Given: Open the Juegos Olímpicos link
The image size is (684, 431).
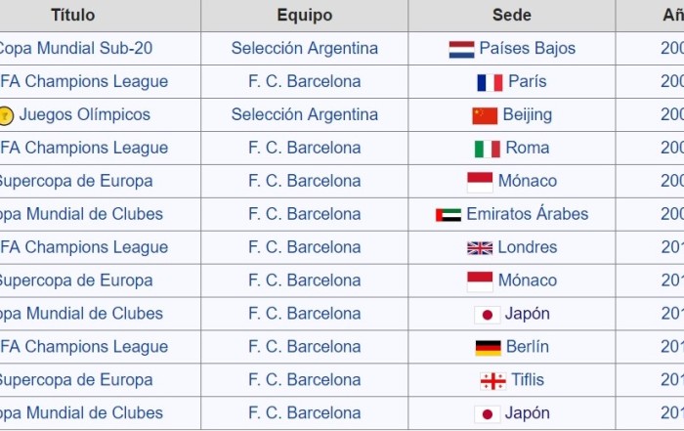Looking at the screenshot, I should click(x=85, y=114).
